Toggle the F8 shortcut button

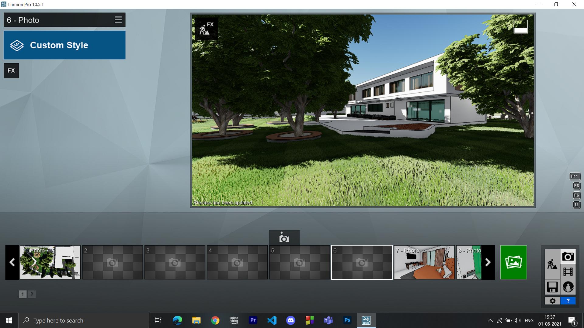576,186
